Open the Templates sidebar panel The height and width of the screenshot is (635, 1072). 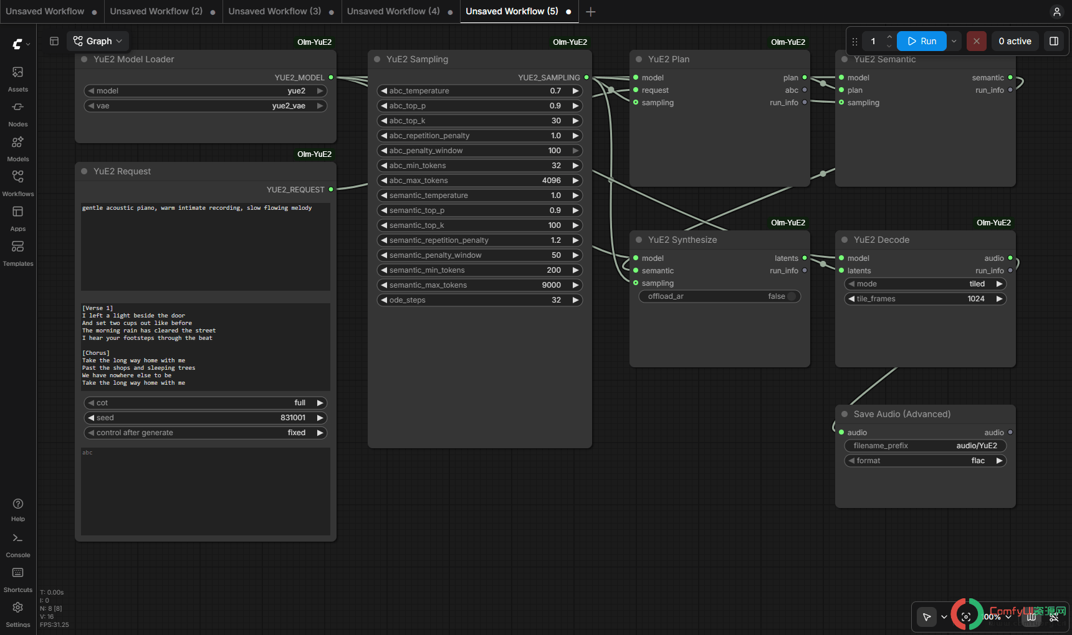point(18,253)
